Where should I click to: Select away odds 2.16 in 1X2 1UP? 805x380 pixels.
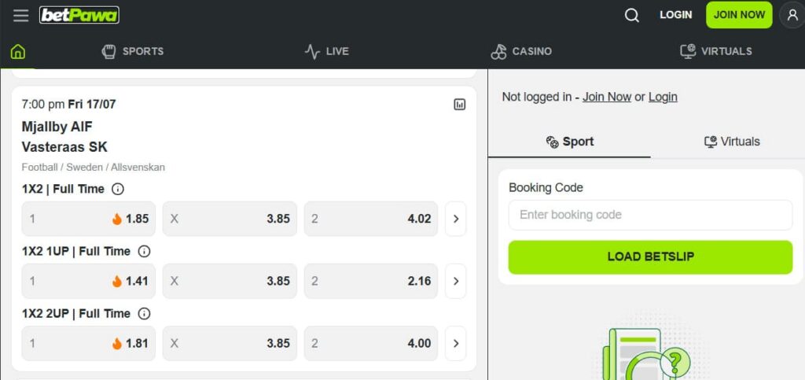point(371,281)
